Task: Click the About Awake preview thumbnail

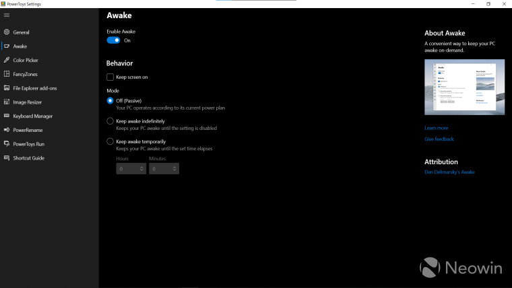Action: tap(464, 87)
